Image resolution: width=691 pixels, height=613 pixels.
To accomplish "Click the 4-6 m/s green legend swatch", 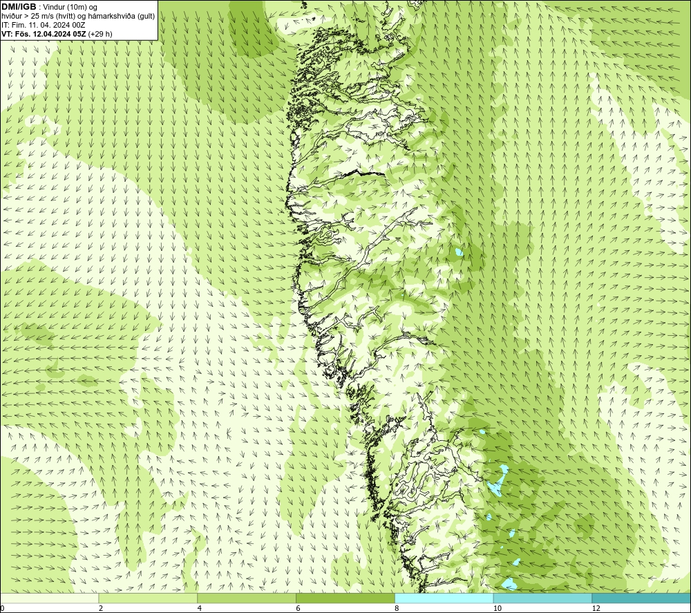I will pyautogui.click(x=247, y=598).
